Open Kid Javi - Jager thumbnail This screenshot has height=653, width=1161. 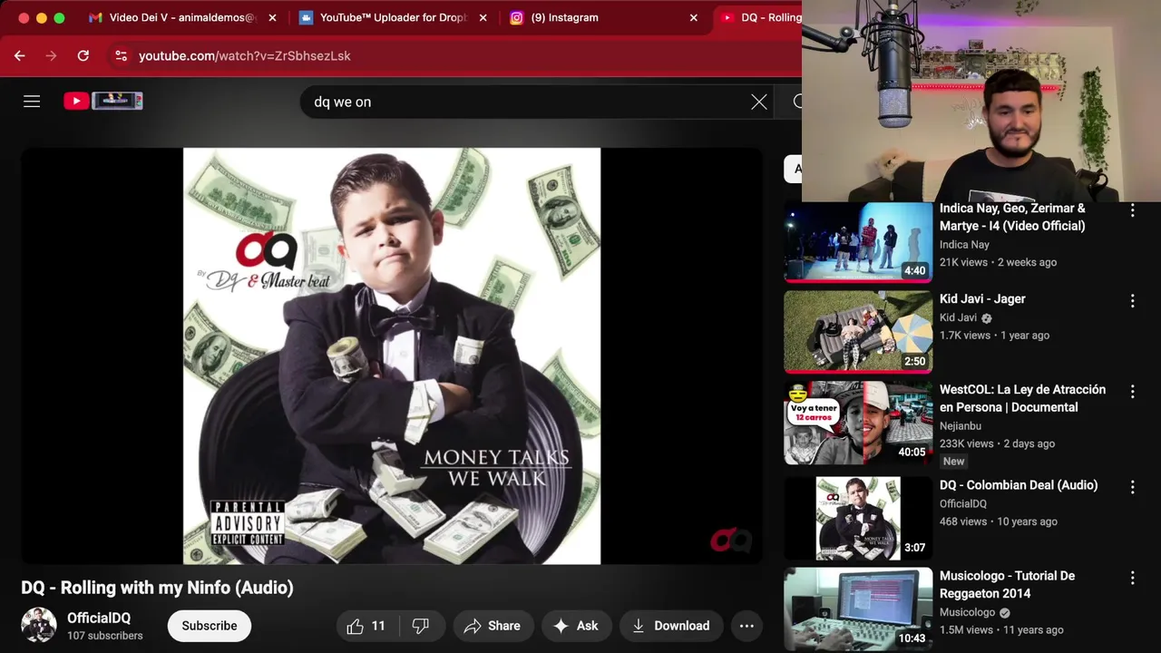coord(858,332)
